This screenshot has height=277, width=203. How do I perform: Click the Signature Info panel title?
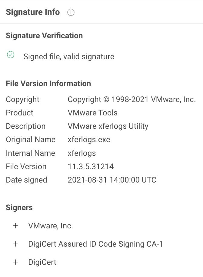pyautogui.click(x=33, y=12)
